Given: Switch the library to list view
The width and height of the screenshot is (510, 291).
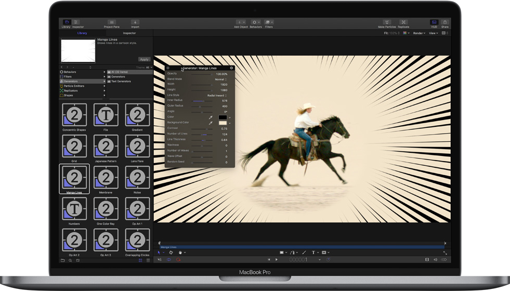Looking at the screenshot, I should click(148, 260).
